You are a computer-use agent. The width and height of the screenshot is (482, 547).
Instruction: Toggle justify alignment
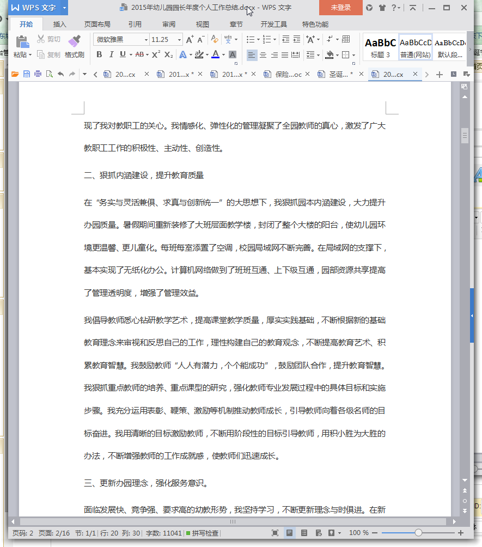click(285, 55)
